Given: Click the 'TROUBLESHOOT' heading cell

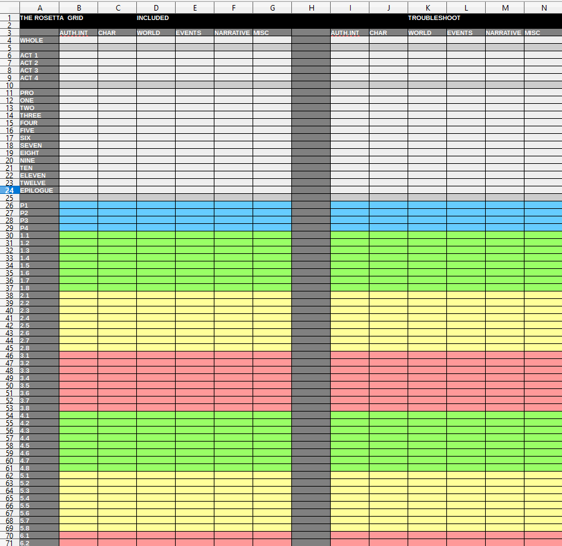Looking at the screenshot, I should click(x=427, y=18).
